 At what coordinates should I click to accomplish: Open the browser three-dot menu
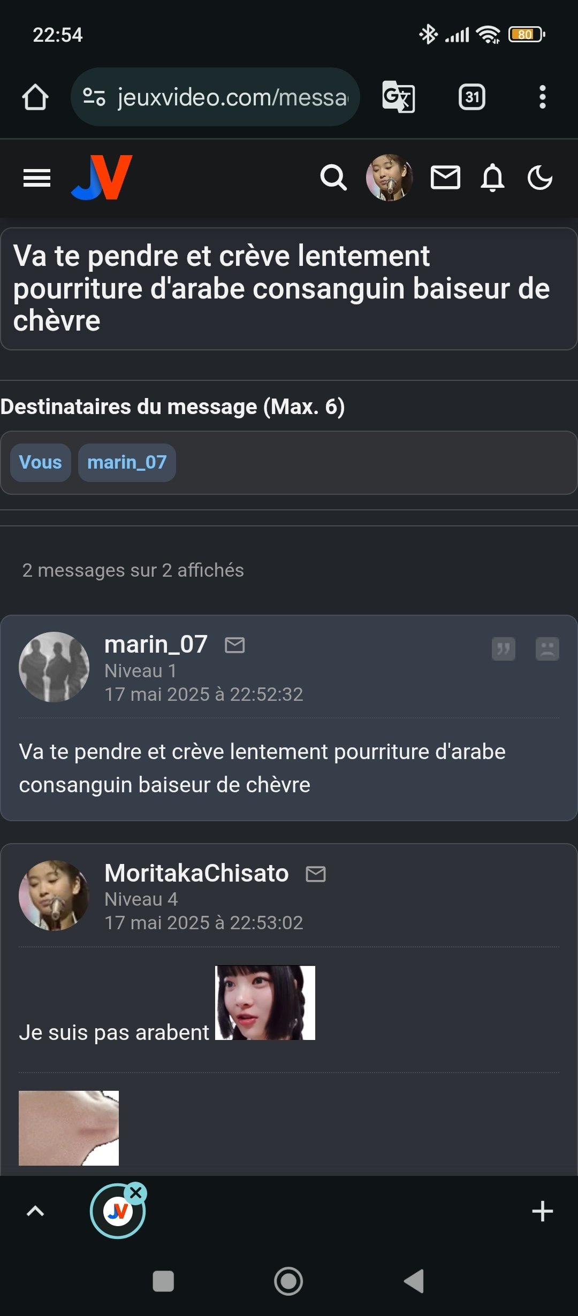coord(543,97)
